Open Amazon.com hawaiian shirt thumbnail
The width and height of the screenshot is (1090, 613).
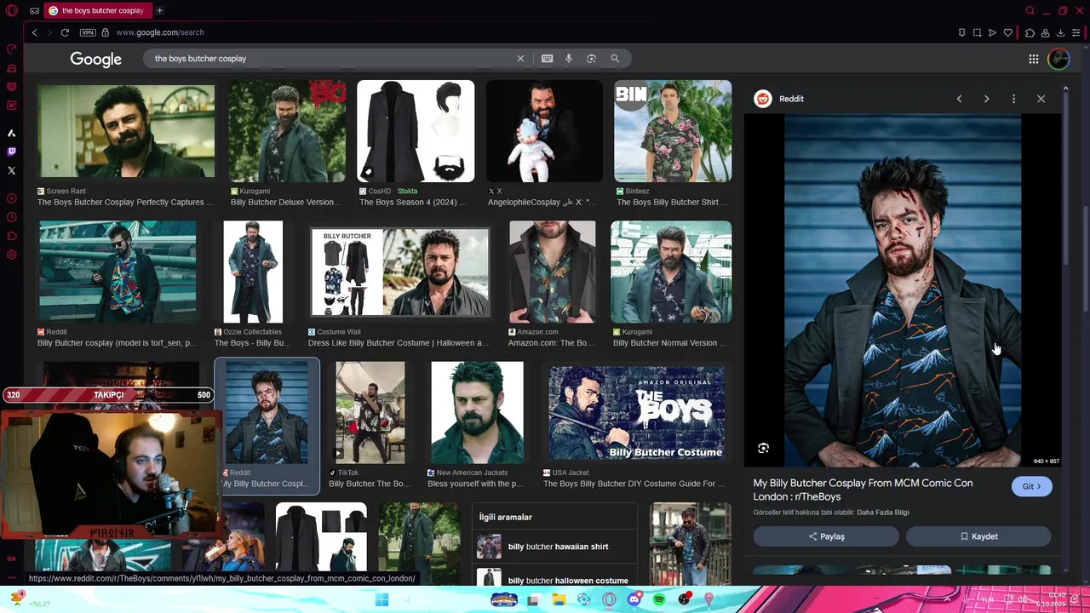point(553,272)
